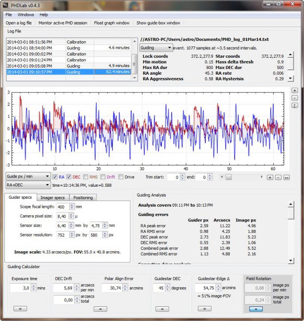
Task: Select the 09:10:57 PM Guiding log entry
Action: 68,72
